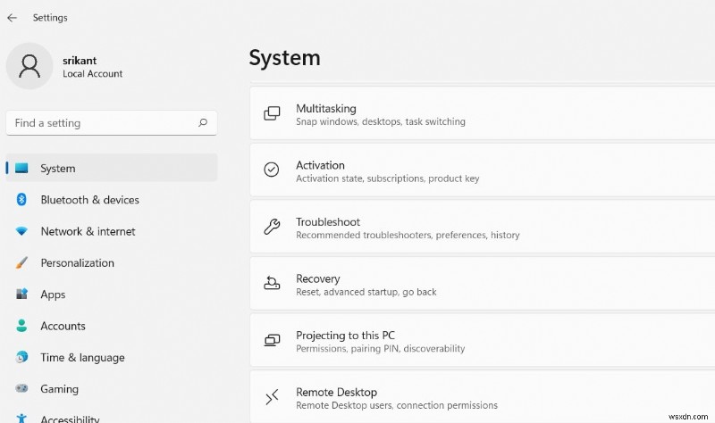Viewport: 715px width, 423px height.
Task: Open Projecting to this PC
Action: (483, 341)
